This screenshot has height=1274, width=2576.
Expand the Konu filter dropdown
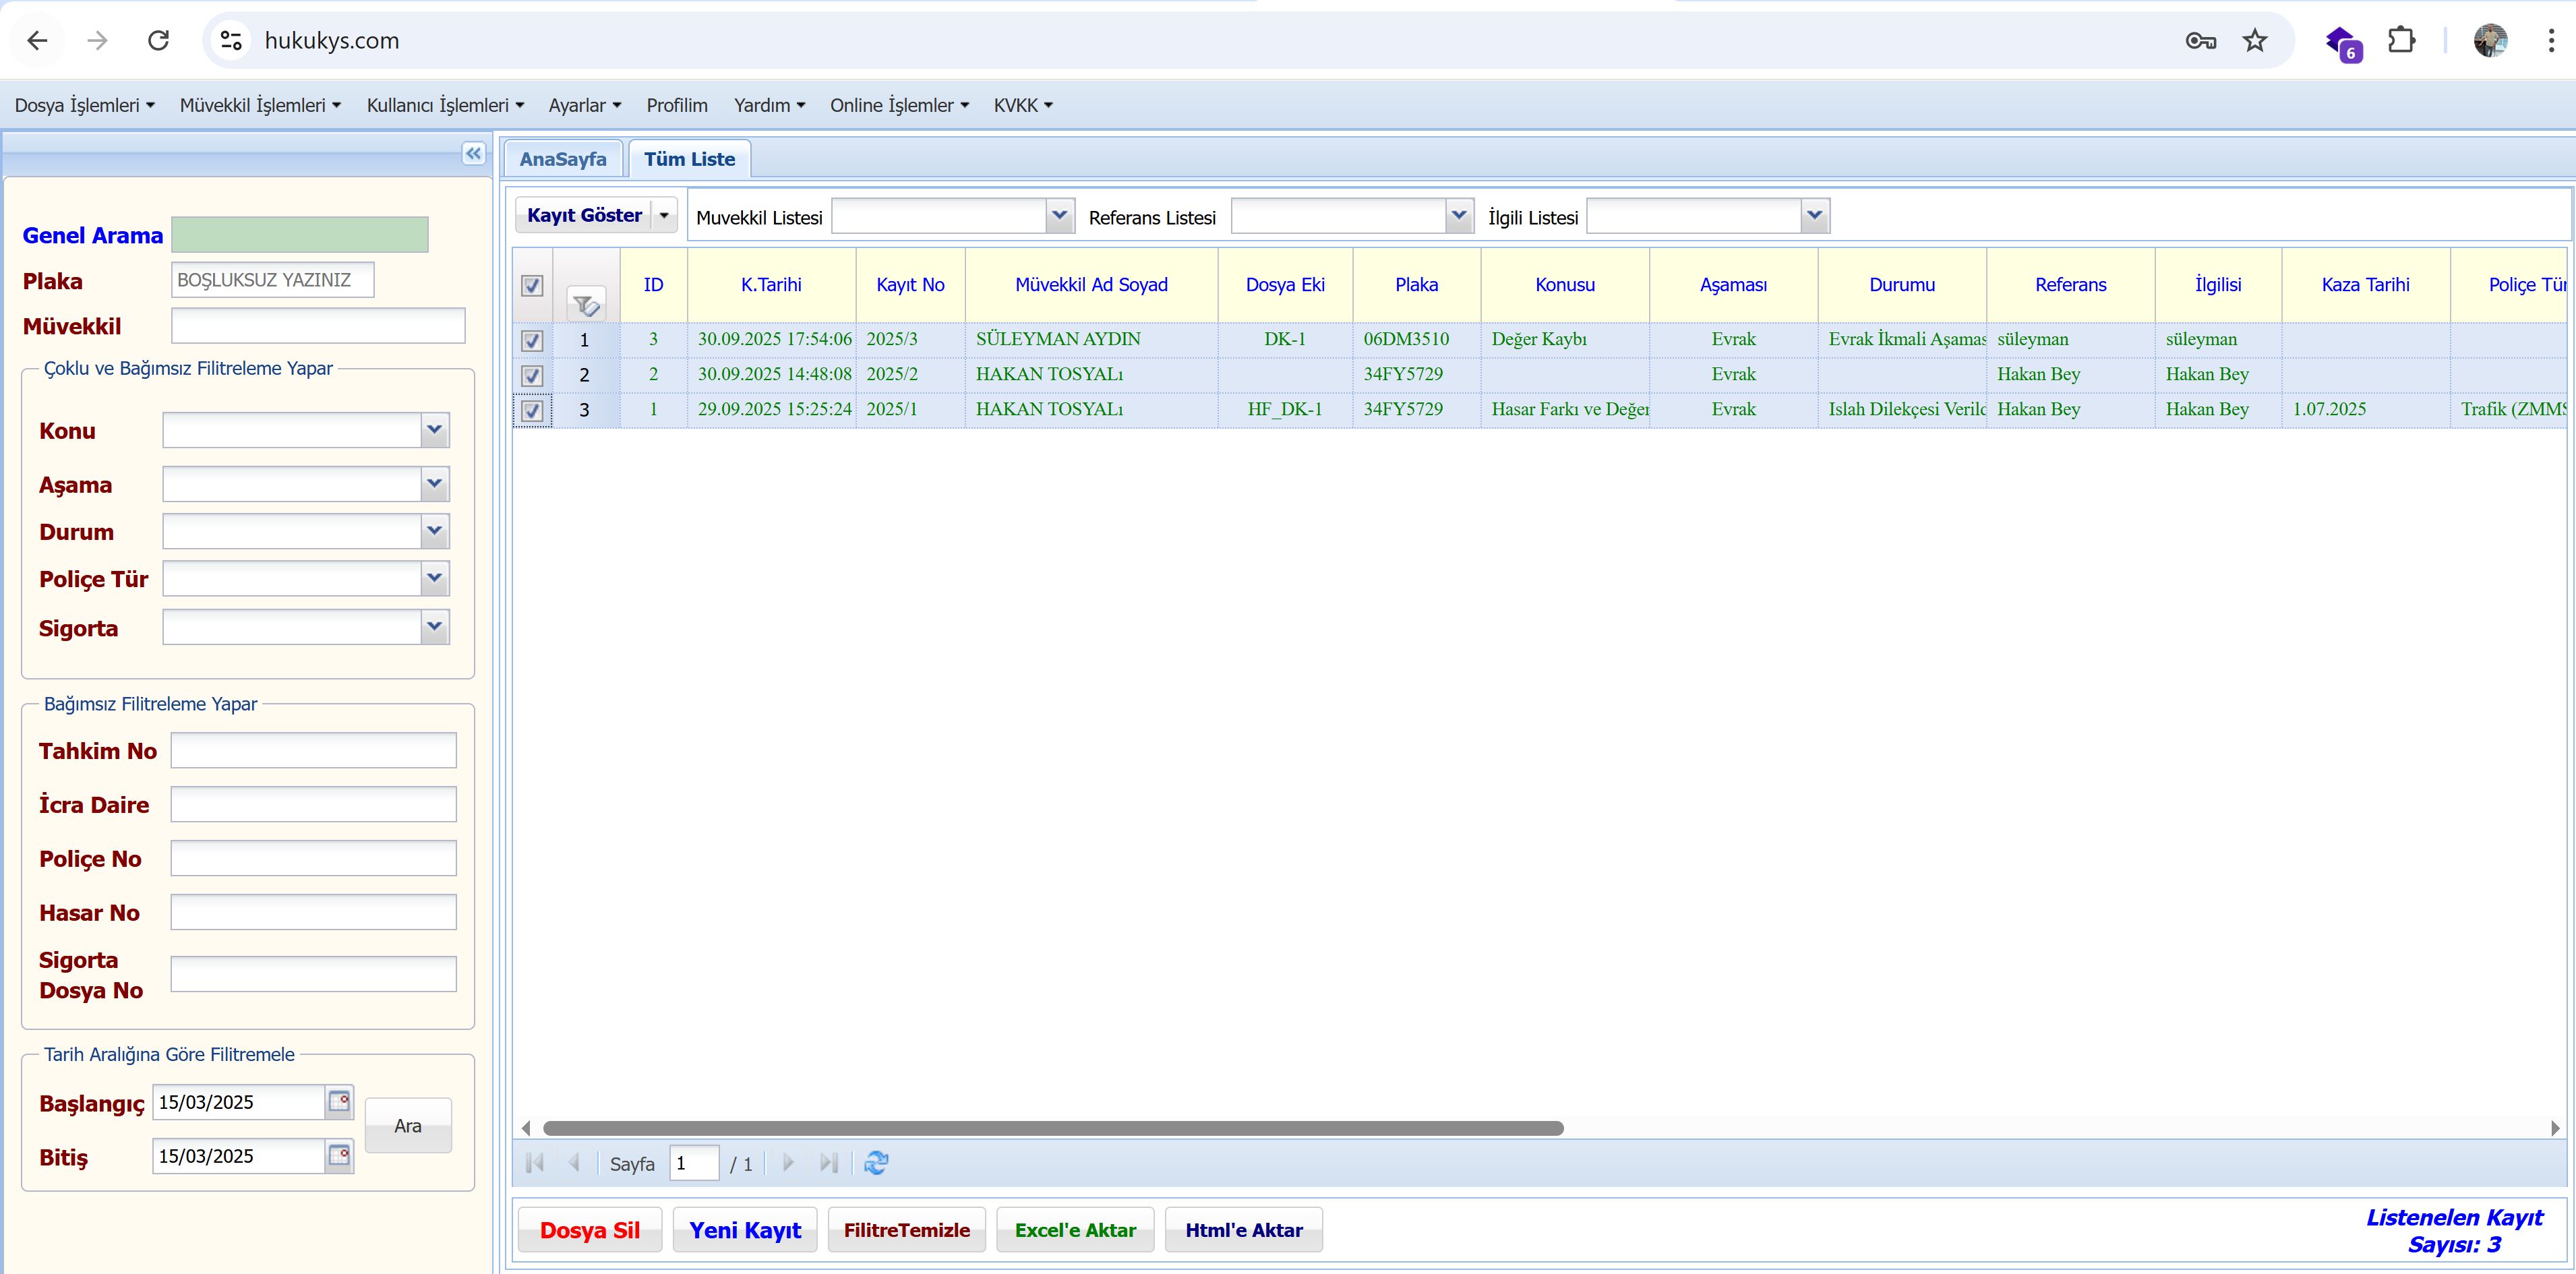(x=434, y=431)
